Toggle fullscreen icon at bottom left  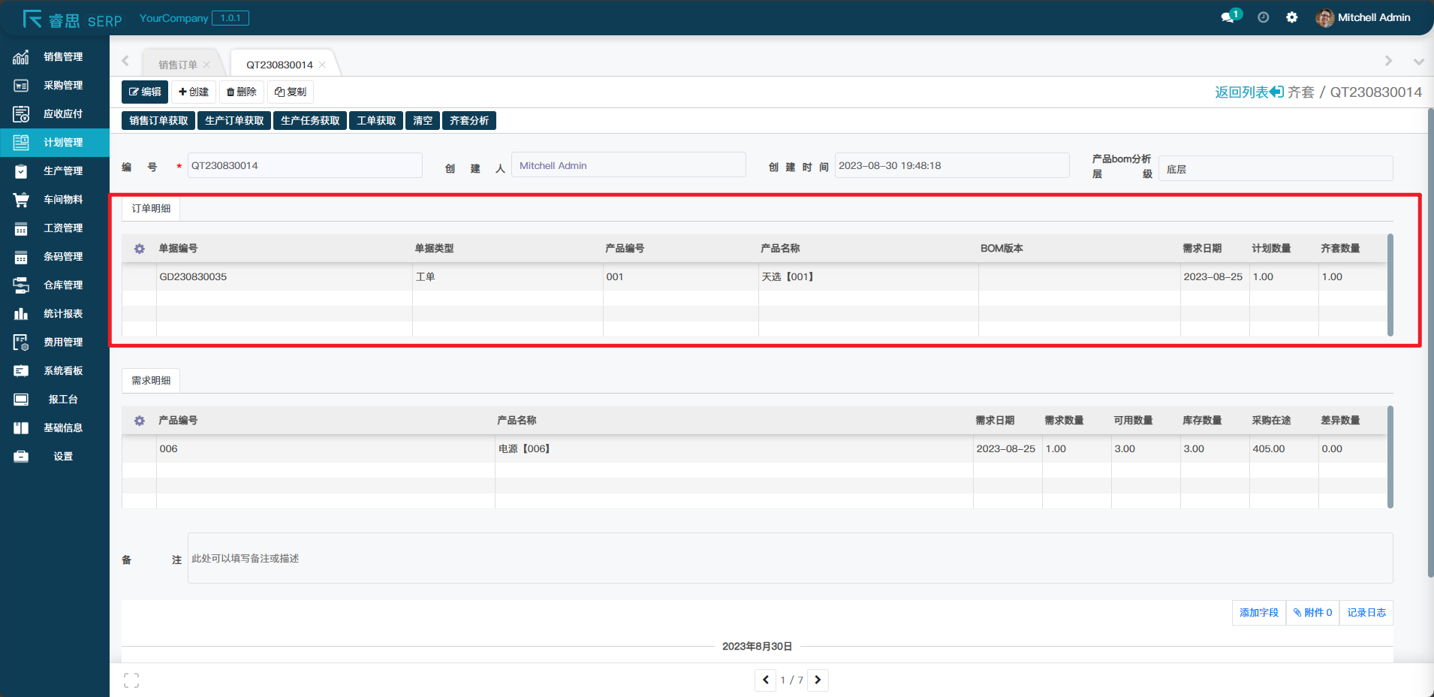tap(131, 680)
